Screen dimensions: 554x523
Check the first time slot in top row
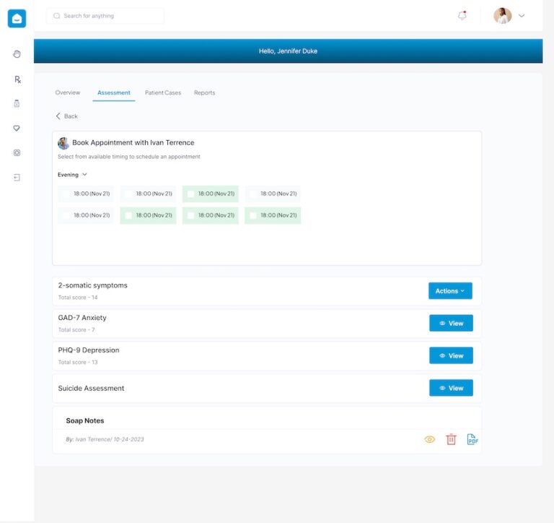66,194
